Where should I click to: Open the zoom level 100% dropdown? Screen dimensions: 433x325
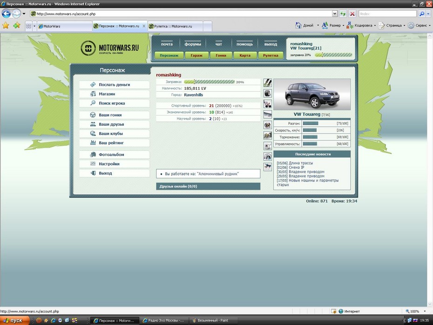coord(425,311)
